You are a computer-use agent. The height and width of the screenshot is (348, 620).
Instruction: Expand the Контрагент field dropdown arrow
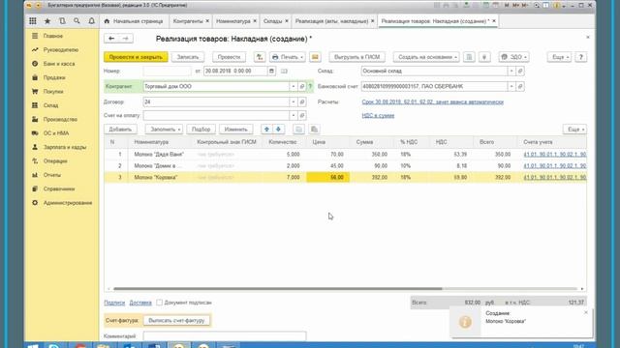point(294,86)
